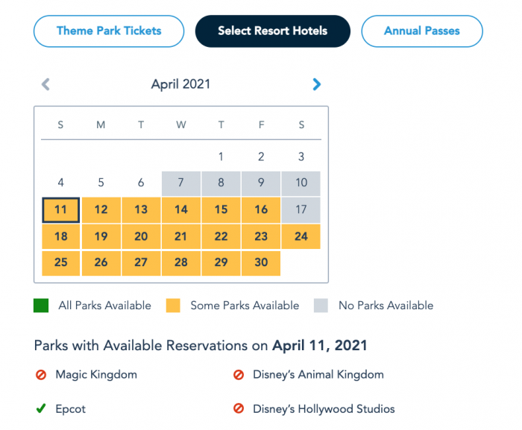Screen dimensions: 522x430
Task: Click the Epcot park name
Action: click(71, 408)
